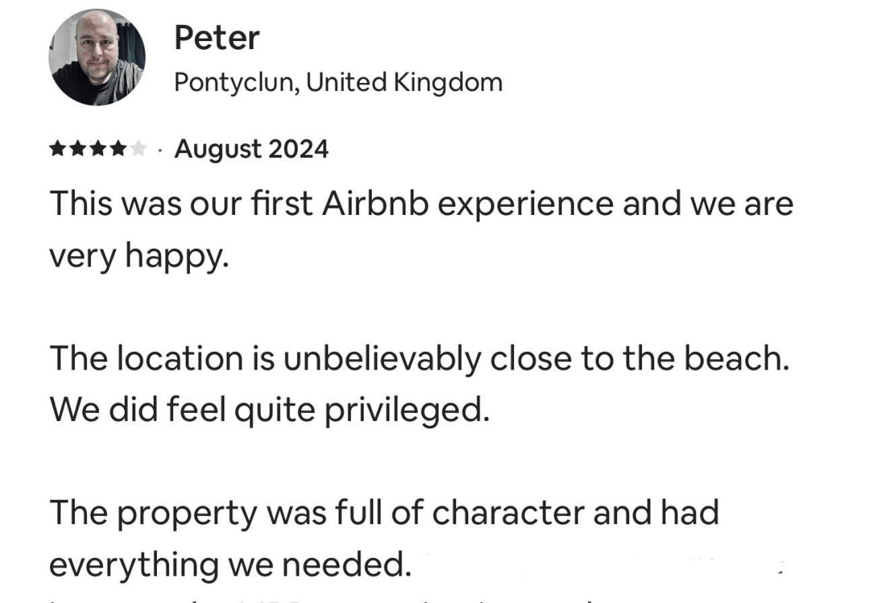
Task: Select the Pontyclun, United Kingdom location text
Action: pos(338,83)
